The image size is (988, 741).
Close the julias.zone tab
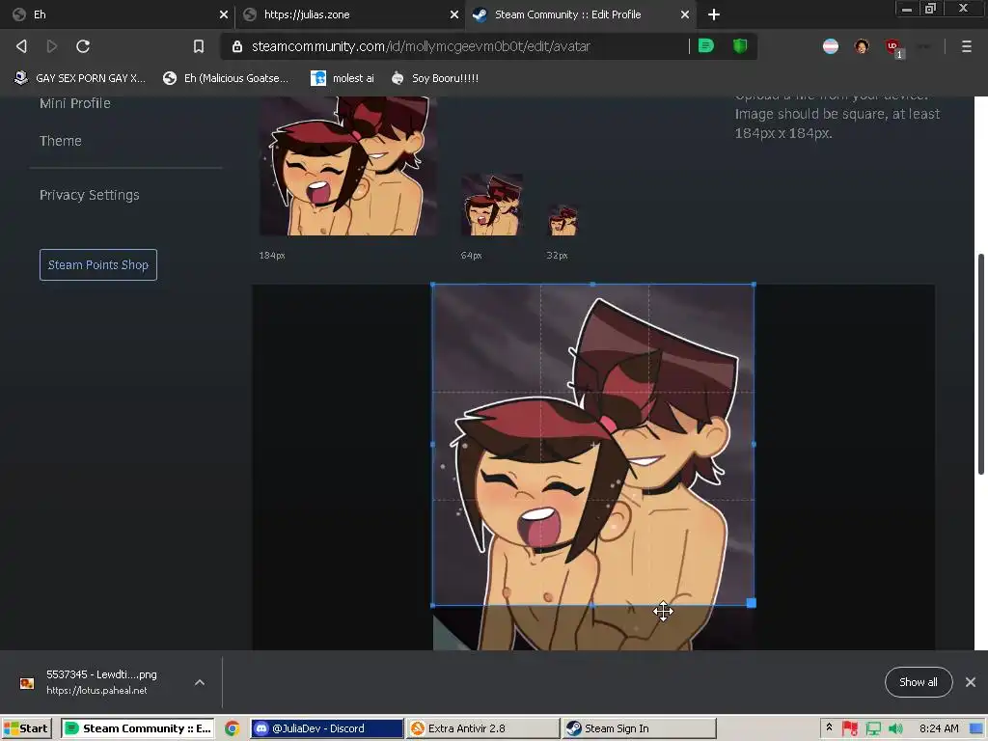pos(454,14)
